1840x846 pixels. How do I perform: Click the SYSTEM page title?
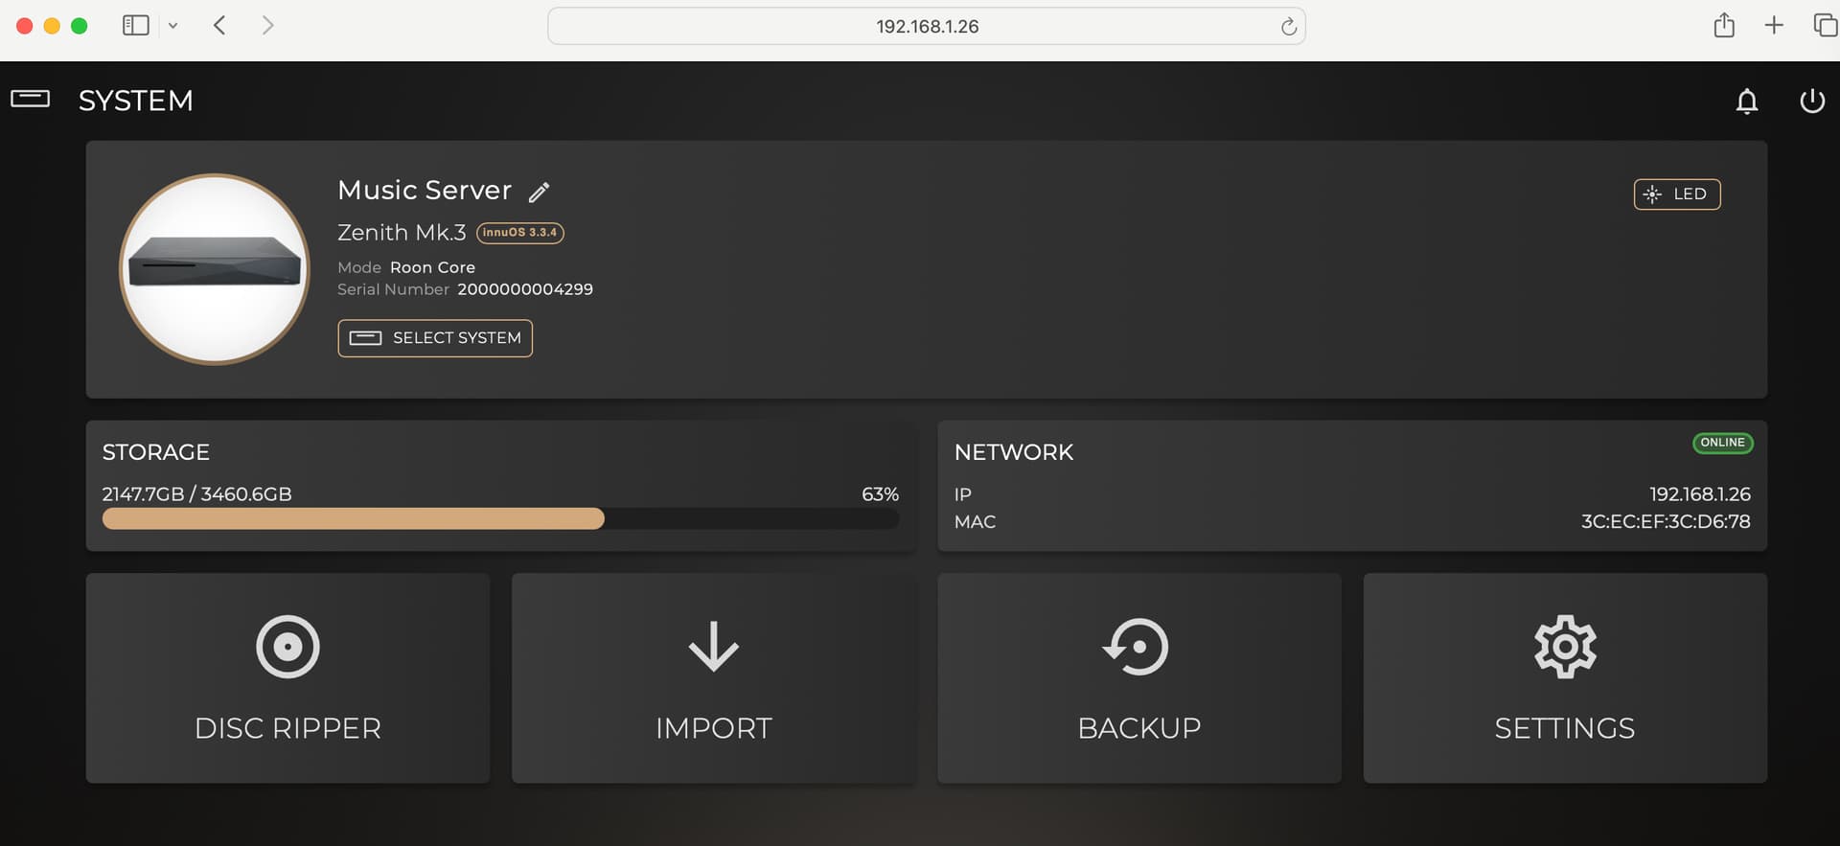click(x=136, y=101)
